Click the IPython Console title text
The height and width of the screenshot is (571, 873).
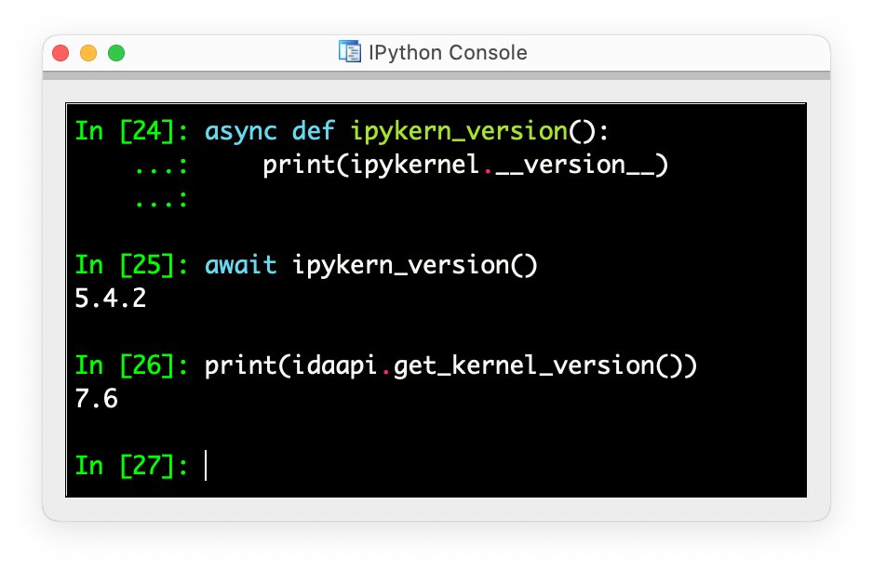(x=448, y=52)
